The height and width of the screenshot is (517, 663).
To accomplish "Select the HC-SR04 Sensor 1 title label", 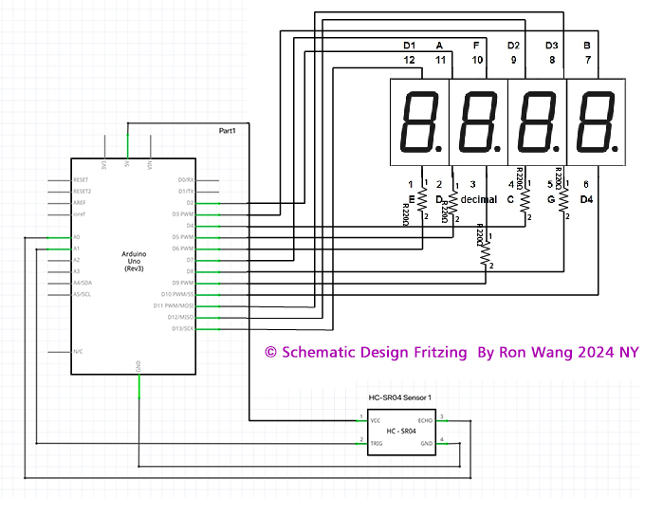I will coord(401,397).
